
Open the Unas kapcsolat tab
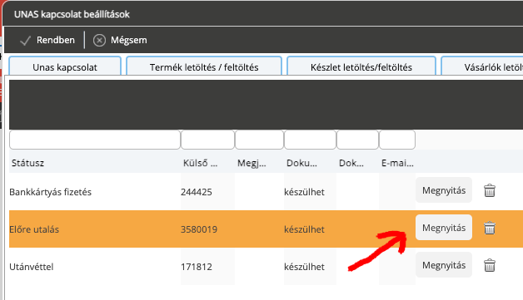[65, 66]
